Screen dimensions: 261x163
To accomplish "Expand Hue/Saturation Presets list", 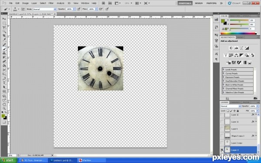I will pyautogui.click(x=224, y=81).
